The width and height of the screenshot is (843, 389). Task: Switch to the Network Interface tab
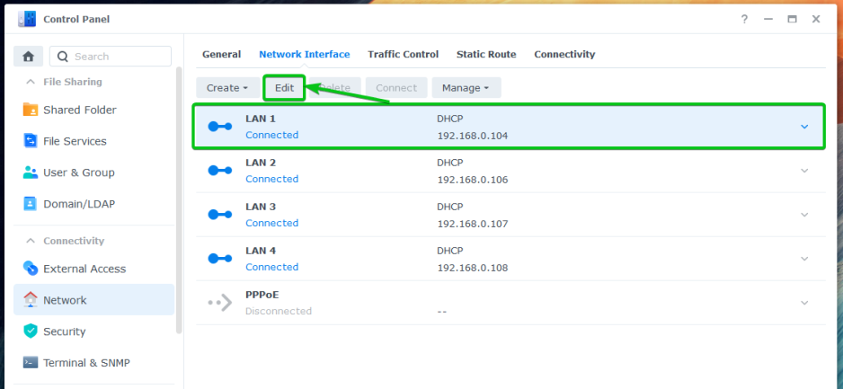click(305, 54)
